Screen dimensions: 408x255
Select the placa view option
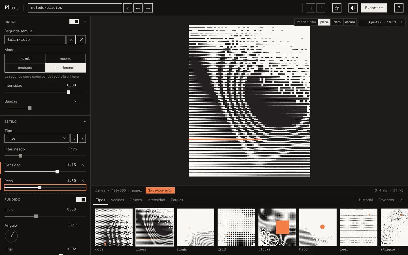324,22
